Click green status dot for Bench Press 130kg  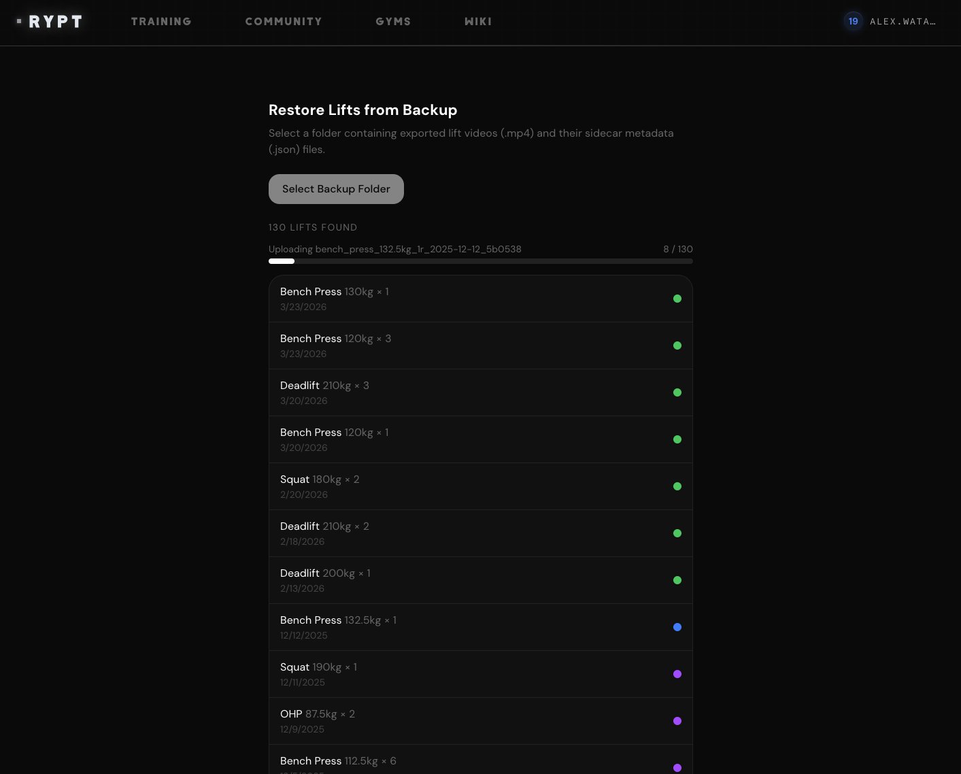677,299
